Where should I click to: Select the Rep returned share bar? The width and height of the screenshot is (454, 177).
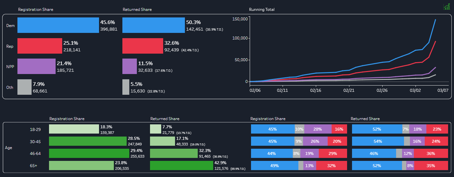142,46
